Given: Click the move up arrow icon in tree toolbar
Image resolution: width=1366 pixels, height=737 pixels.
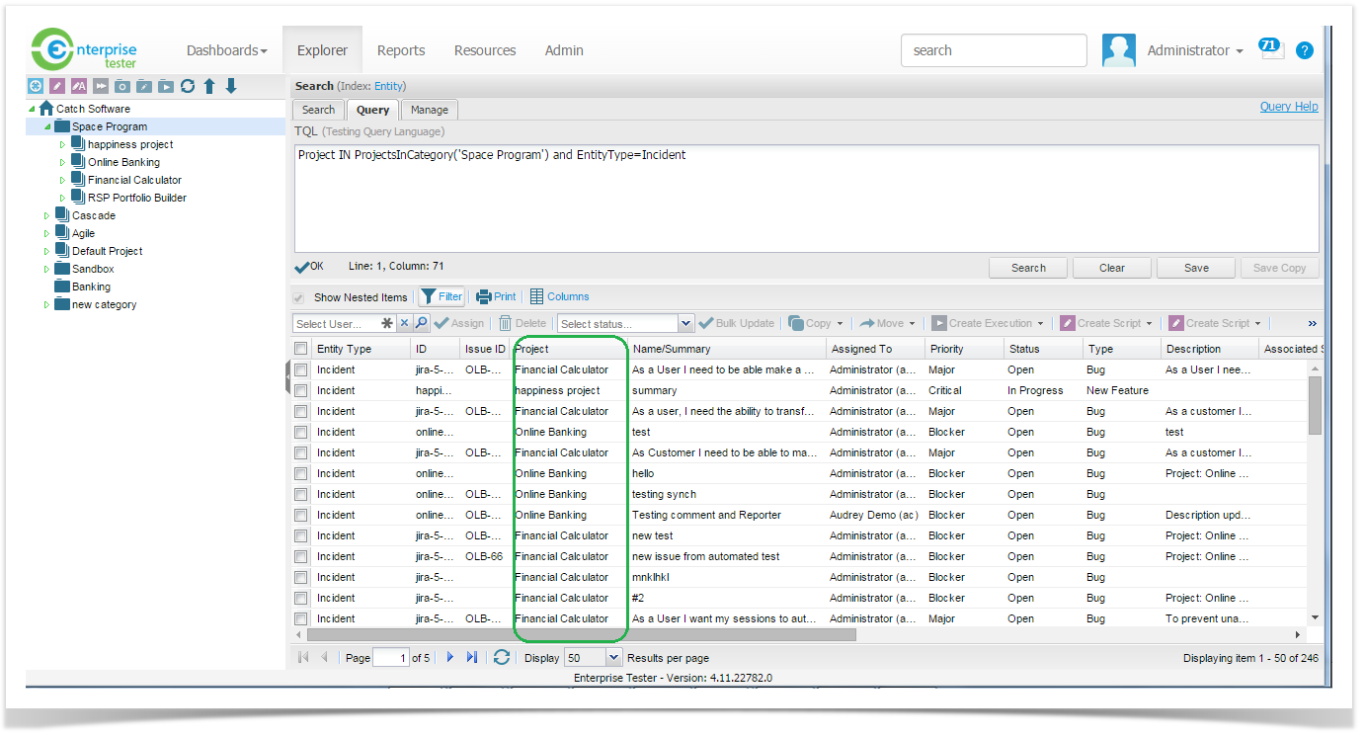Looking at the screenshot, I should tap(209, 86).
